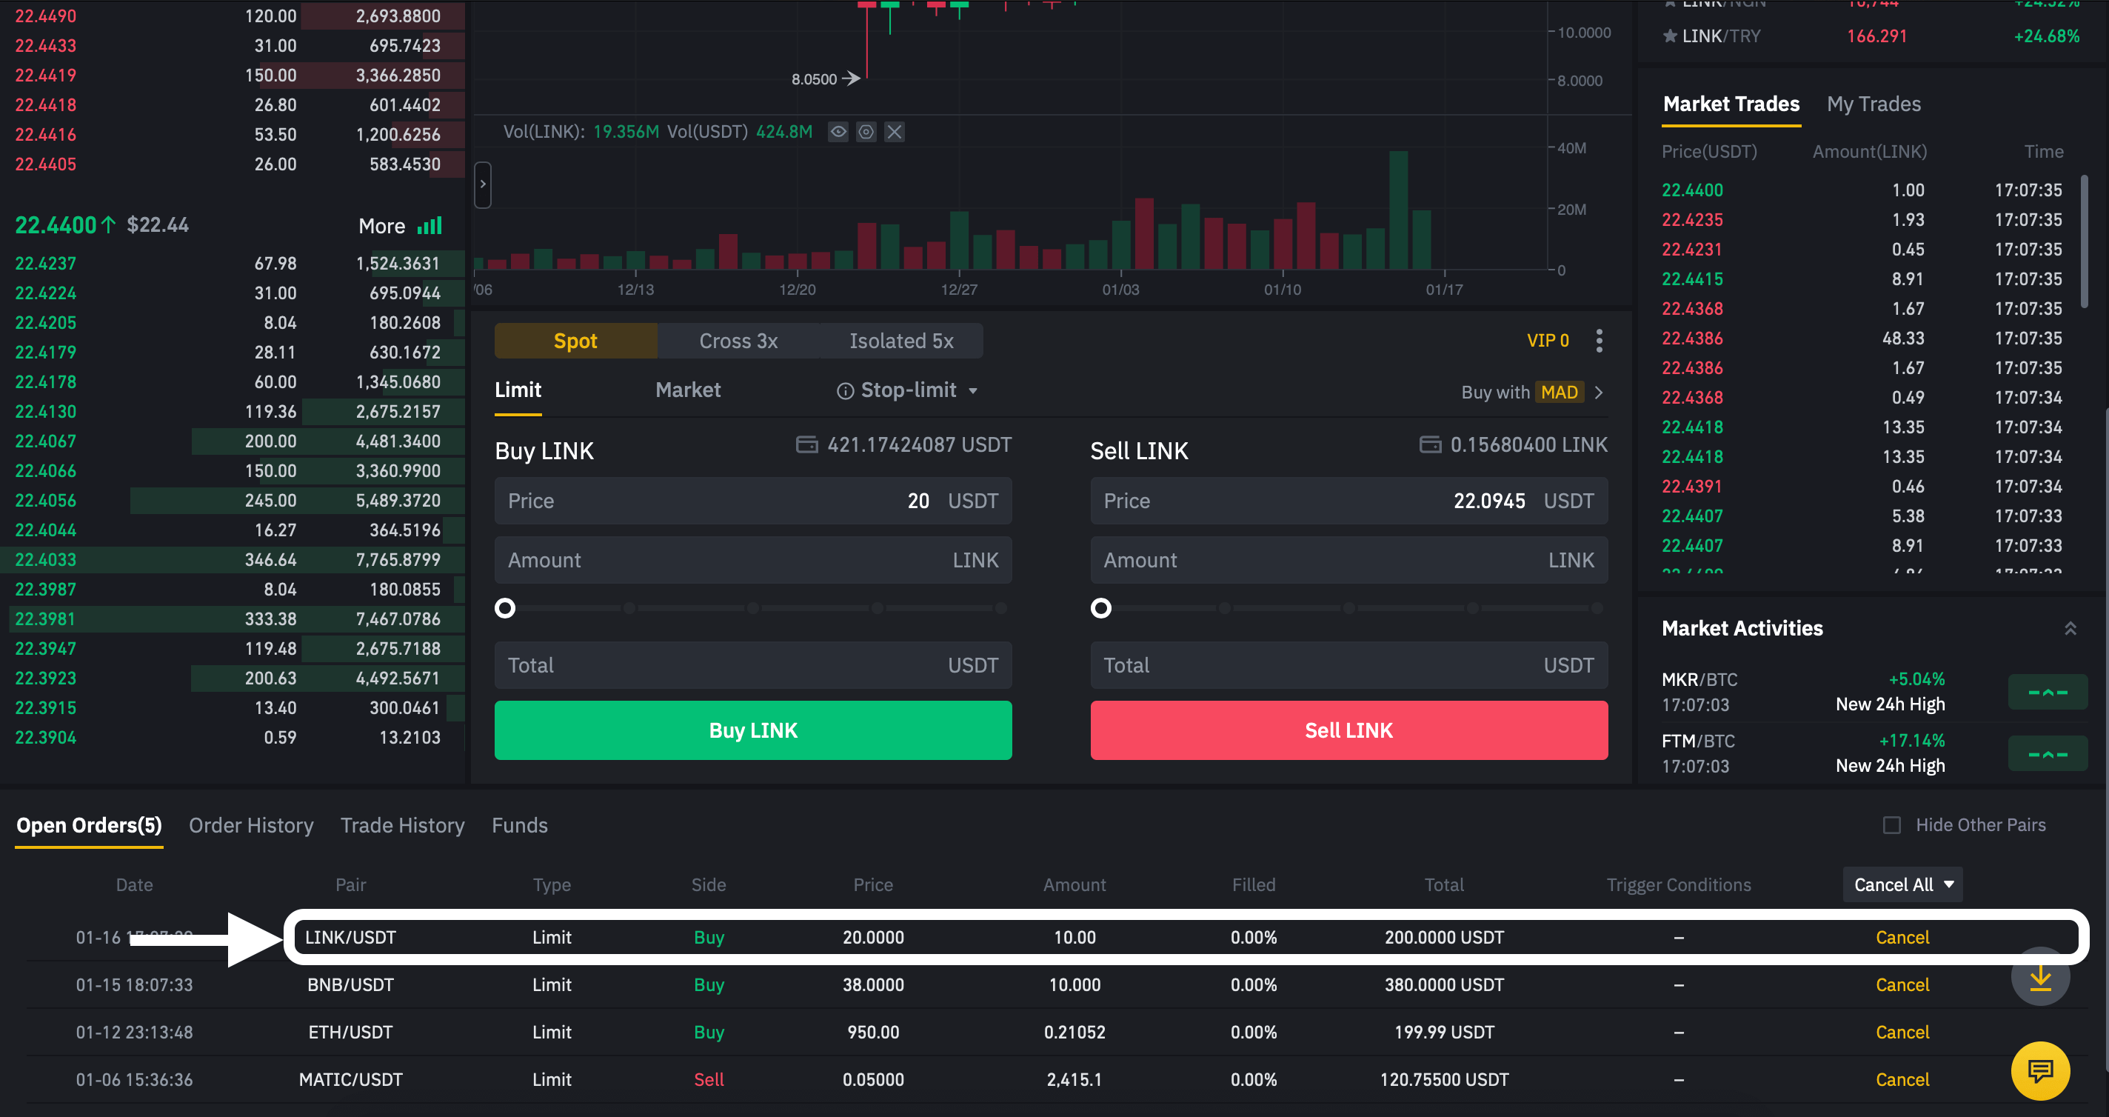
Task: Click the Time column header in Market Trades
Action: (2044, 152)
